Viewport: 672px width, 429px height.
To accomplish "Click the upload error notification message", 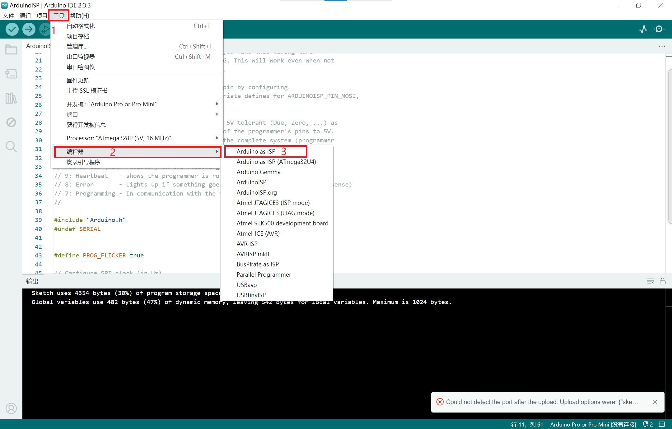I will 542,402.
